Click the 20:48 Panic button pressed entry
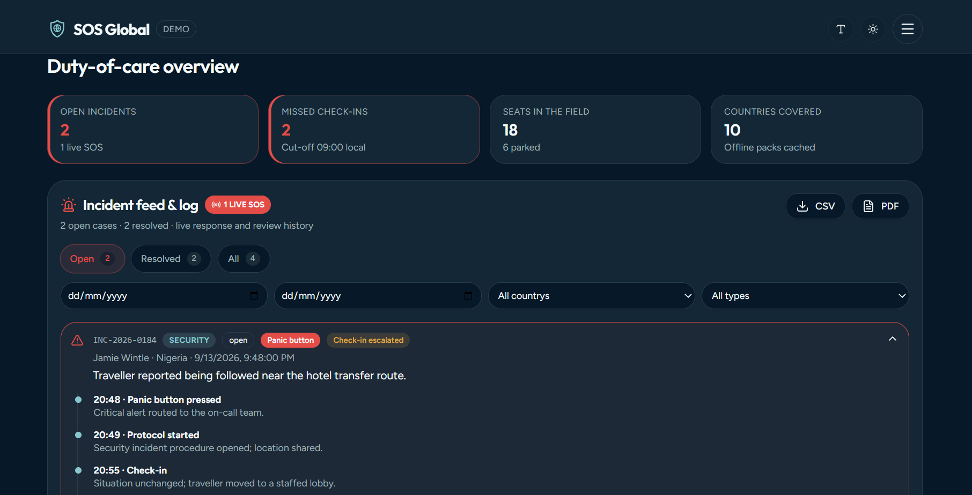The width and height of the screenshot is (972, 495). pos(157,400)
